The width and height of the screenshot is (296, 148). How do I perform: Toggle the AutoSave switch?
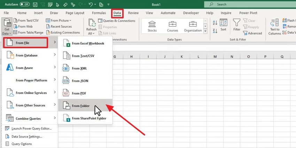click(x=25, y=4)
